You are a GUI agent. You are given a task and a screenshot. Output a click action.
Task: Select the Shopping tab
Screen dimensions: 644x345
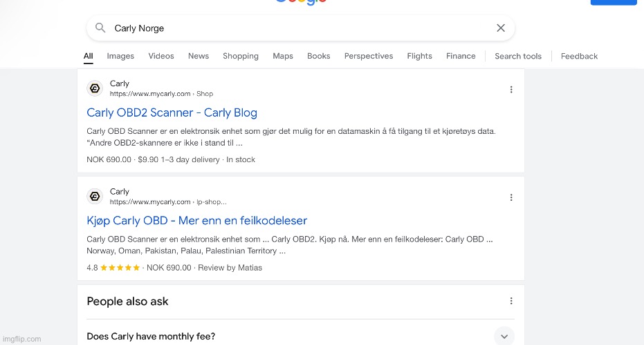[241, 56]
